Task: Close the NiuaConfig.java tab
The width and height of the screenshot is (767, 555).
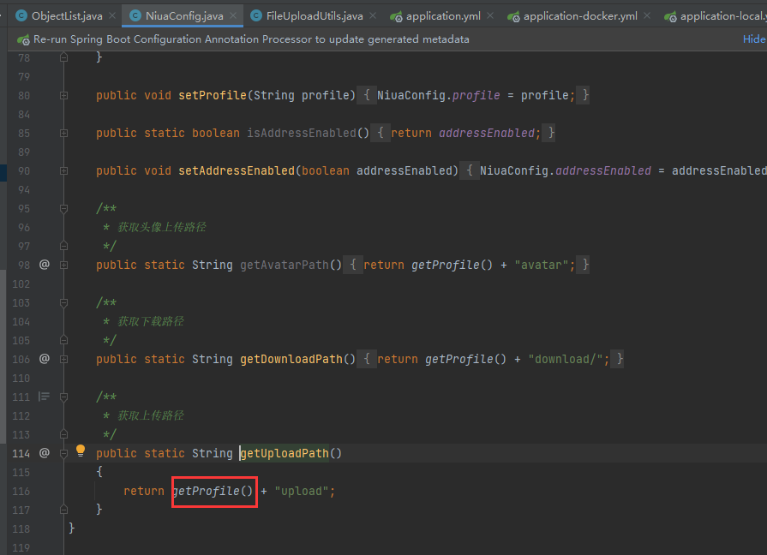Action: 233,16
